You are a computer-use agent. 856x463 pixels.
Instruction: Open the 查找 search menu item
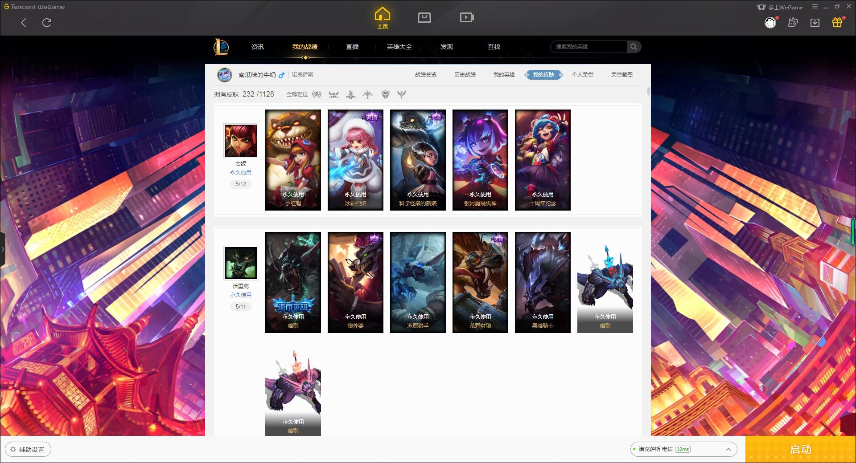[494, 47]
